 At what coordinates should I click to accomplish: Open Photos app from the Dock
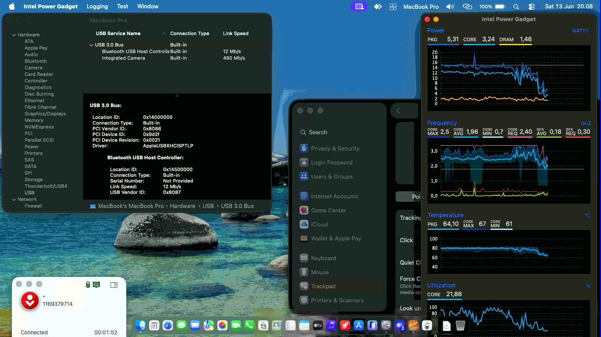(222, 325)
